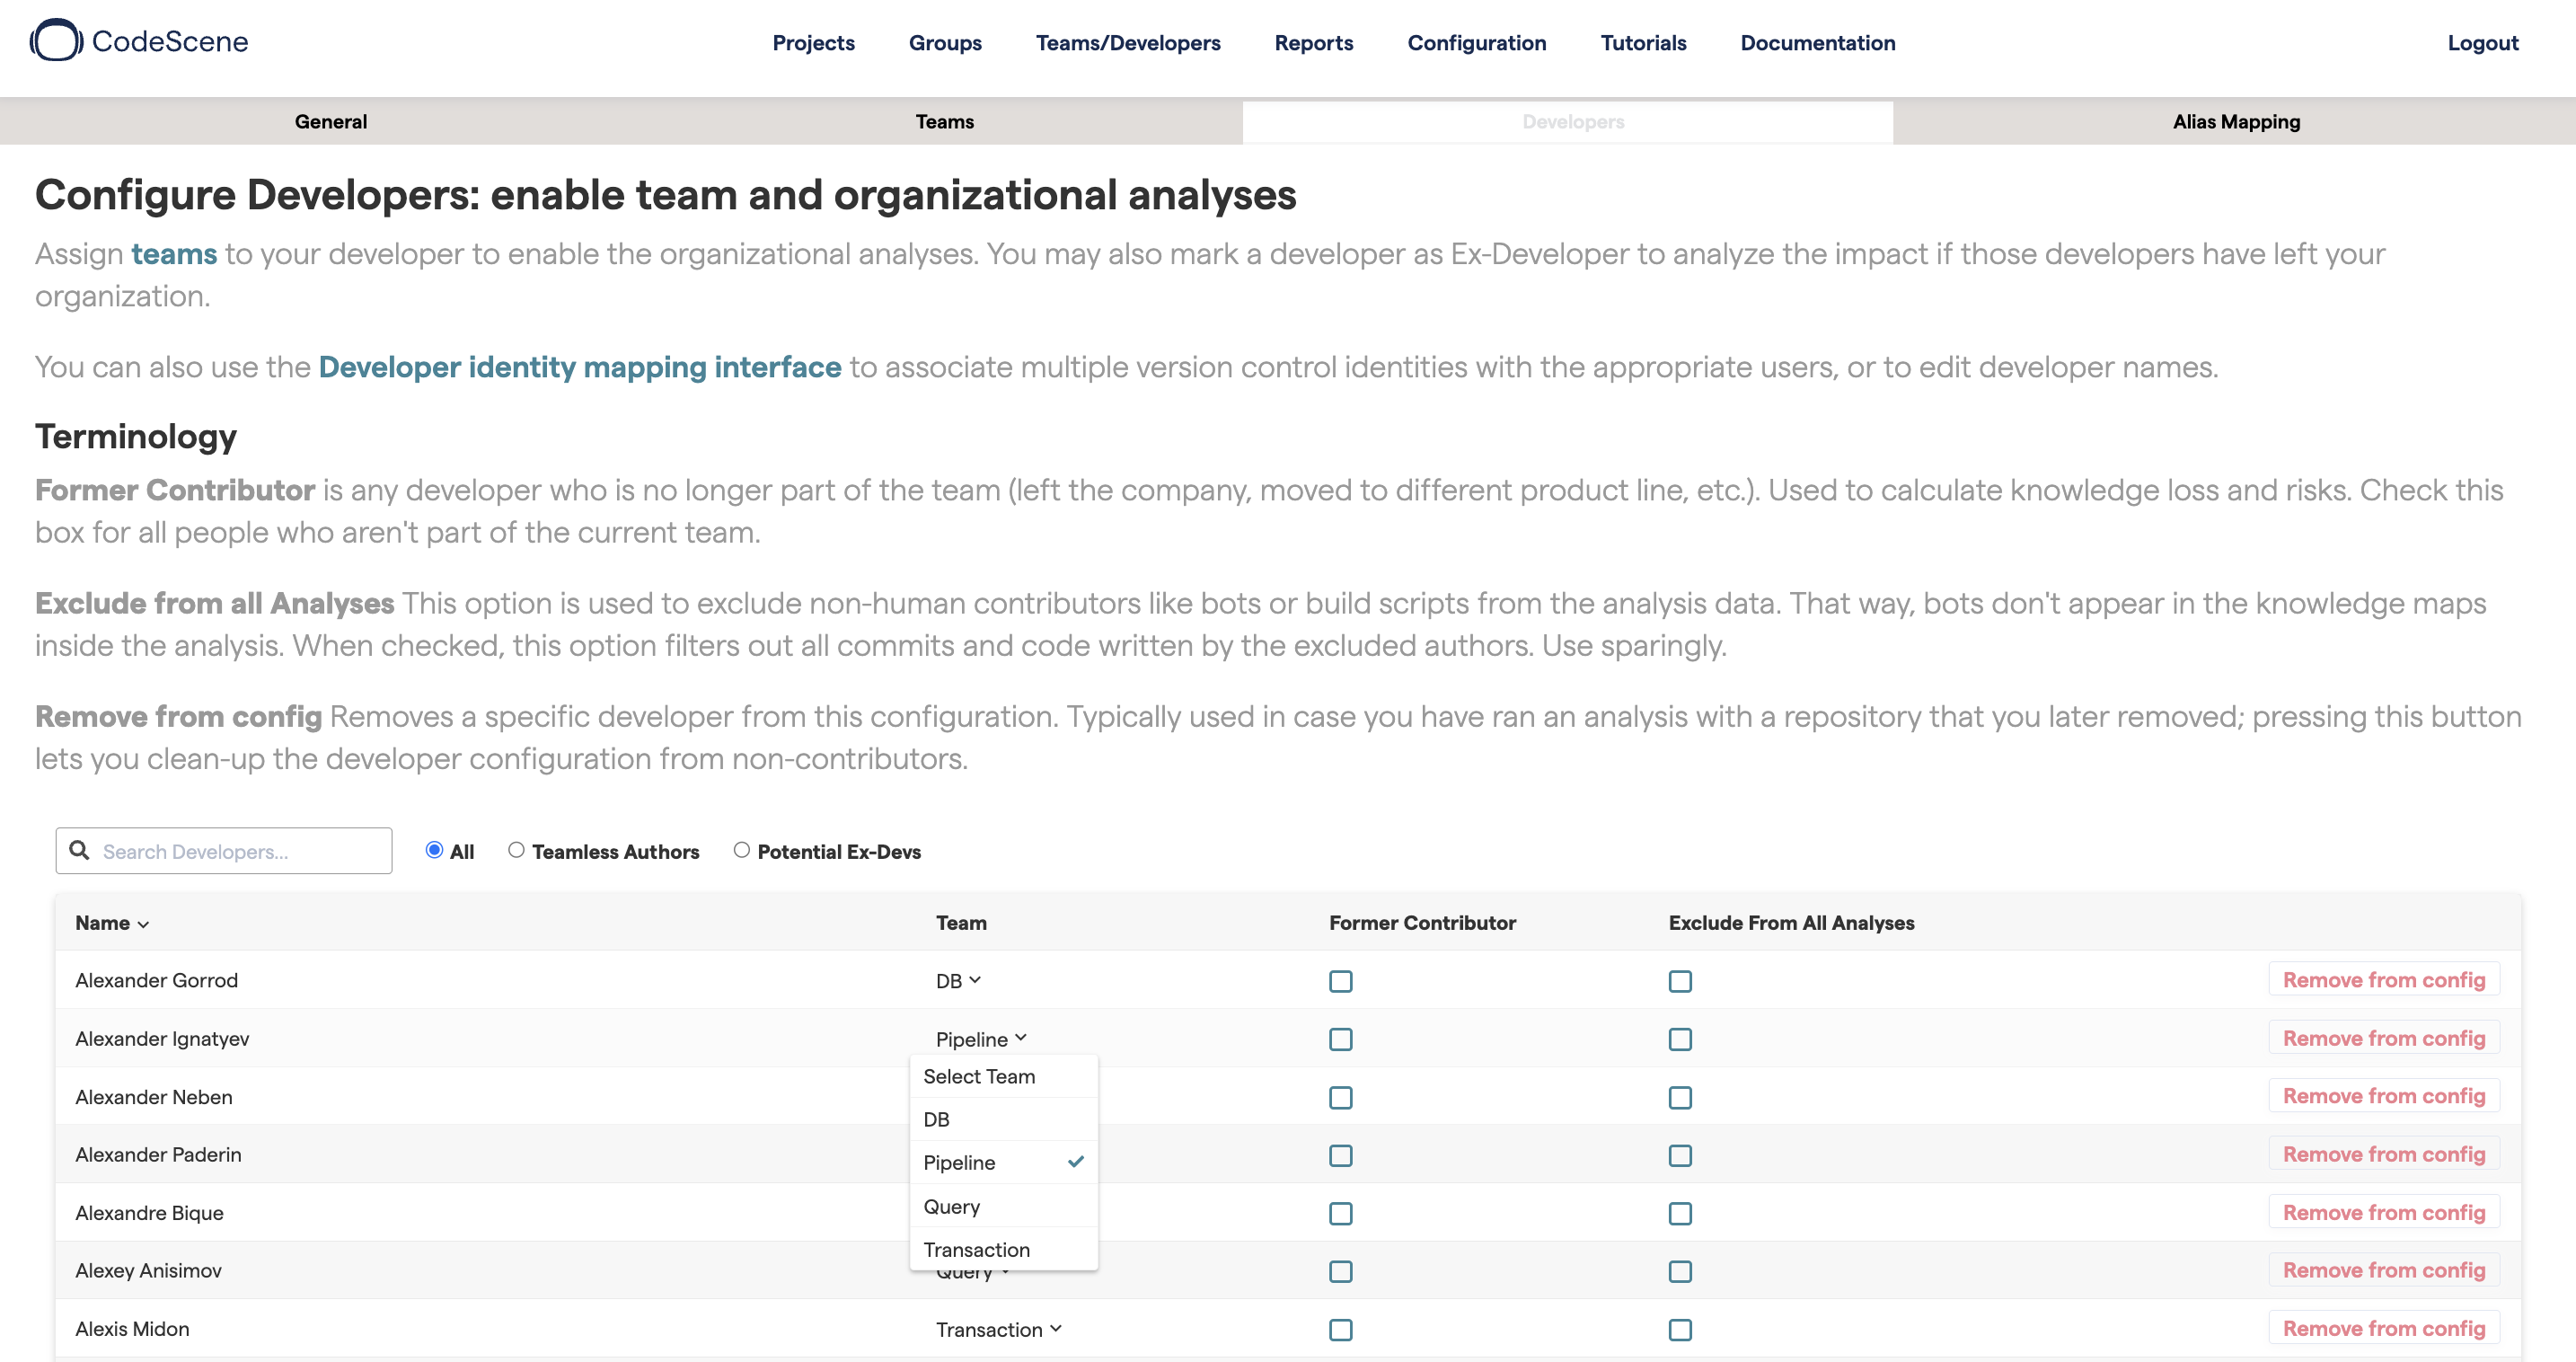This screenshot has width=2576, height=1362.
Task: Open the Teams tab
Action: [944, 122]
